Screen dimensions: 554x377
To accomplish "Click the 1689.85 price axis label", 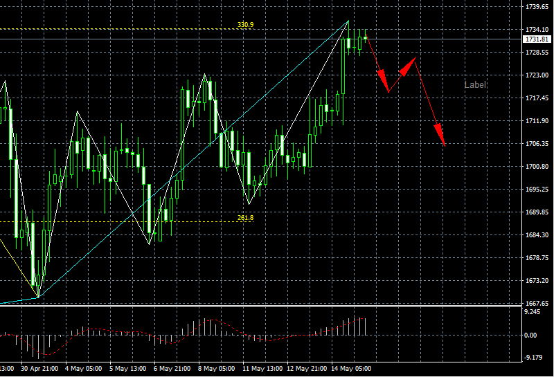I will tap(537, 212).
